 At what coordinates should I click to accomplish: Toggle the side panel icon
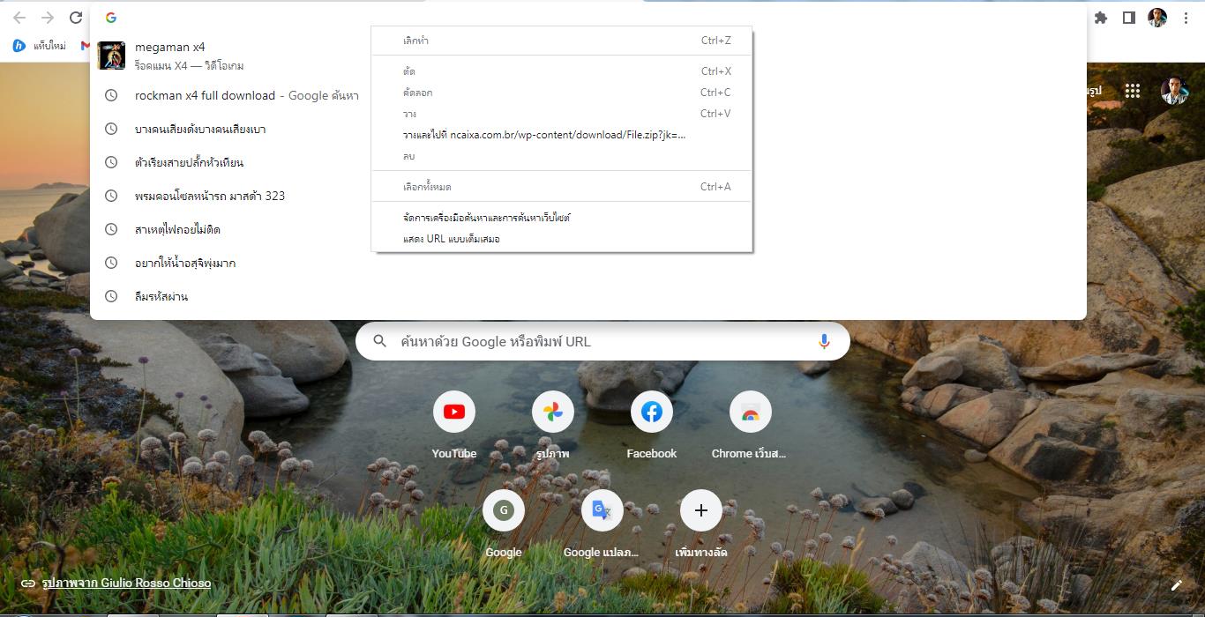click(x=1128, y=18)
